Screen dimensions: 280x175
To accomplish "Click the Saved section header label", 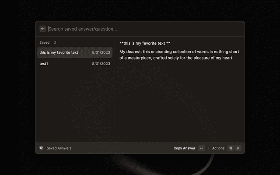I will (x=44, y=42).
